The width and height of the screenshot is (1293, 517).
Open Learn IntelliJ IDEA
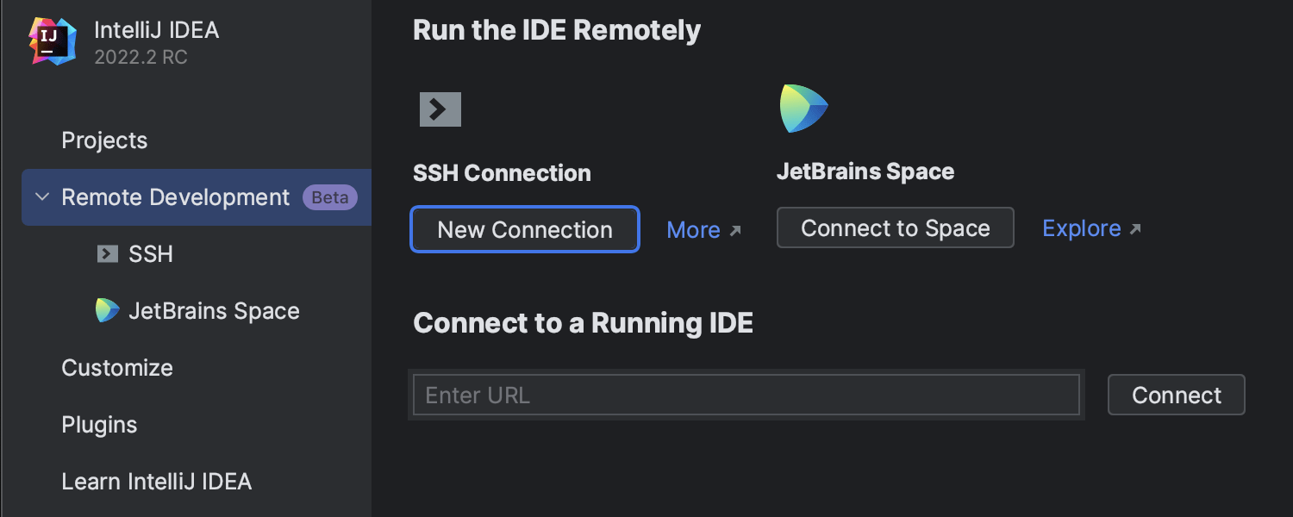157,482
